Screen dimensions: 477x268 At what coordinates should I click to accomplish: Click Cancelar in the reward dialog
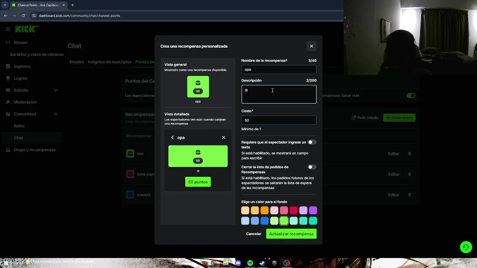(x=253, y=234)
